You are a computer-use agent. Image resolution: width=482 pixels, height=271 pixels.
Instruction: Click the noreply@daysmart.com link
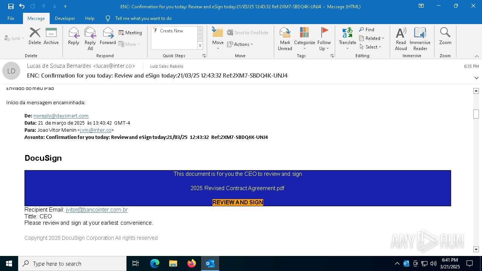tap(61, 116)
